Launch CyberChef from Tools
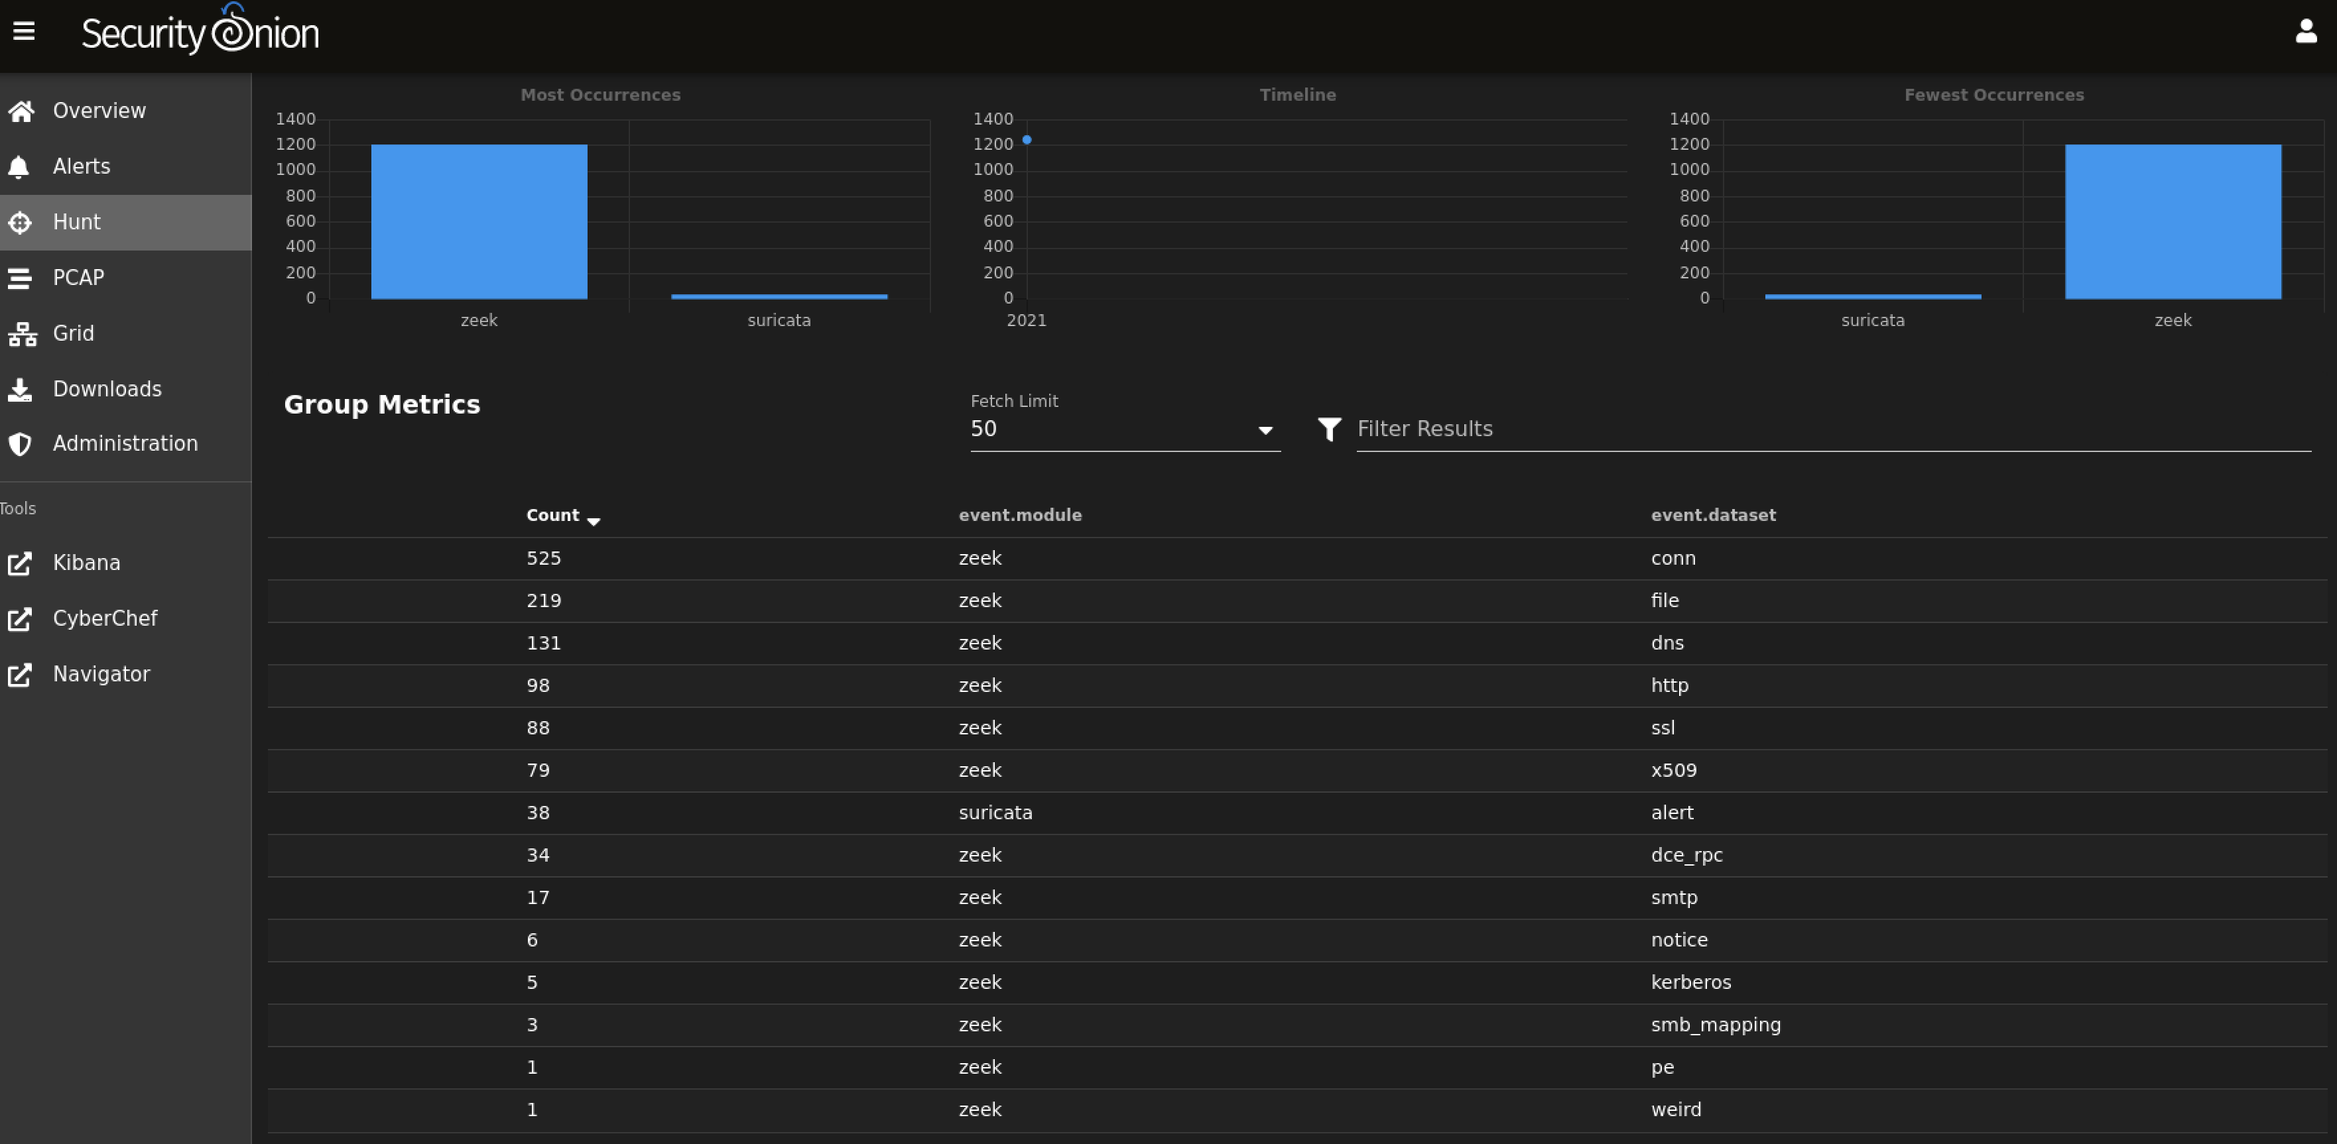This screenshot has height=1144, width=2337. [x=125, y=618]
